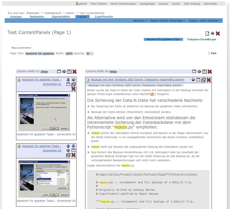This screenshot has height=209, width=230.
Task: Switch to Taskplaner Einstellungen page tab
Action: point(201,39)
